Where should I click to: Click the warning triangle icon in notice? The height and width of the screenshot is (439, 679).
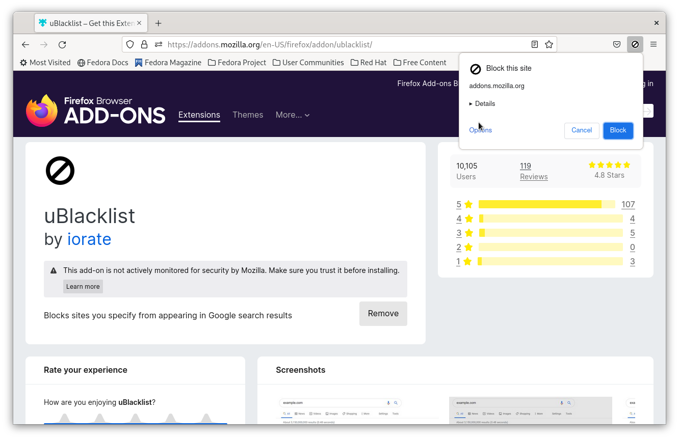54,270
